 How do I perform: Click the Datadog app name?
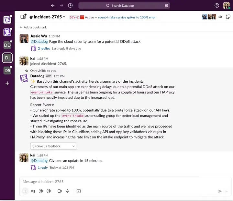tap(37, 76)
